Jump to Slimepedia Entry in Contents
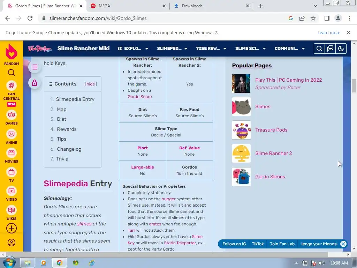The image size is (357, 268). [x=75, y=99]
